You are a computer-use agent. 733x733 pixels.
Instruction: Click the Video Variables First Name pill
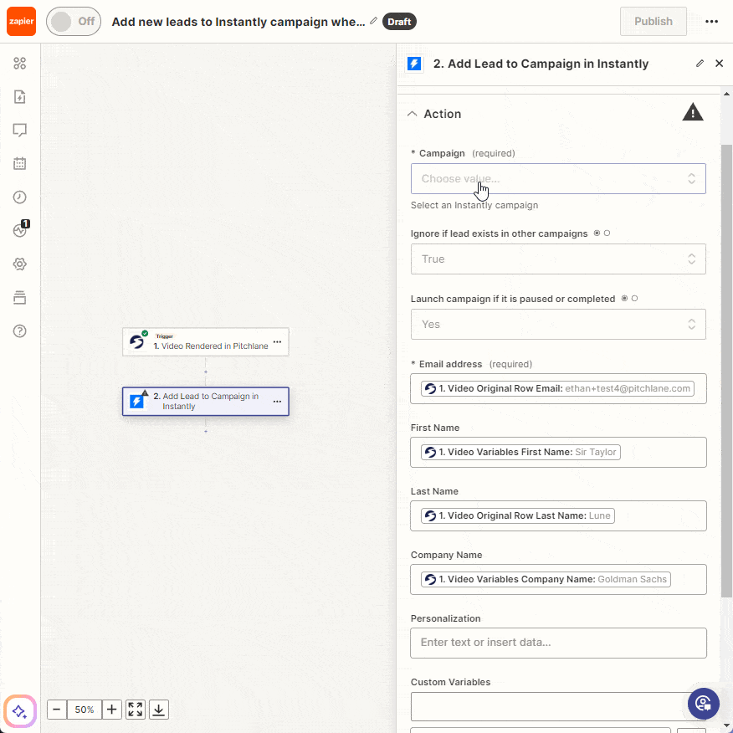(x=520, y=452)
